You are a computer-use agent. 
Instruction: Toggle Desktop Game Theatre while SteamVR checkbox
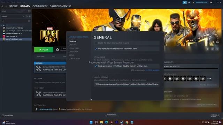pos(96,49)
